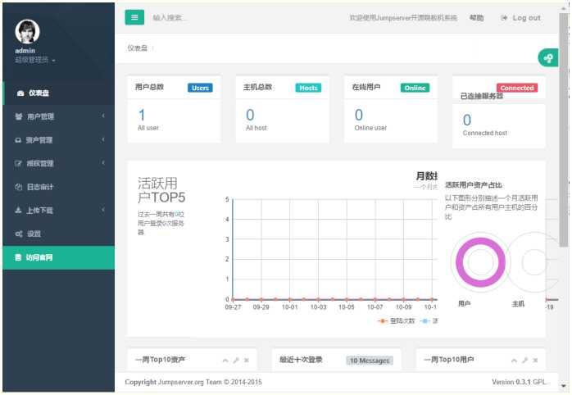
Task: Click the 仪表盘 breadcrumb text
Action: pos(137,48)
